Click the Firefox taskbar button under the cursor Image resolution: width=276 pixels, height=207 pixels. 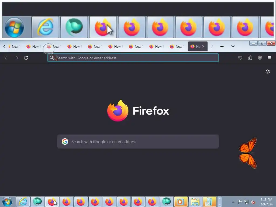click(52, 202)
